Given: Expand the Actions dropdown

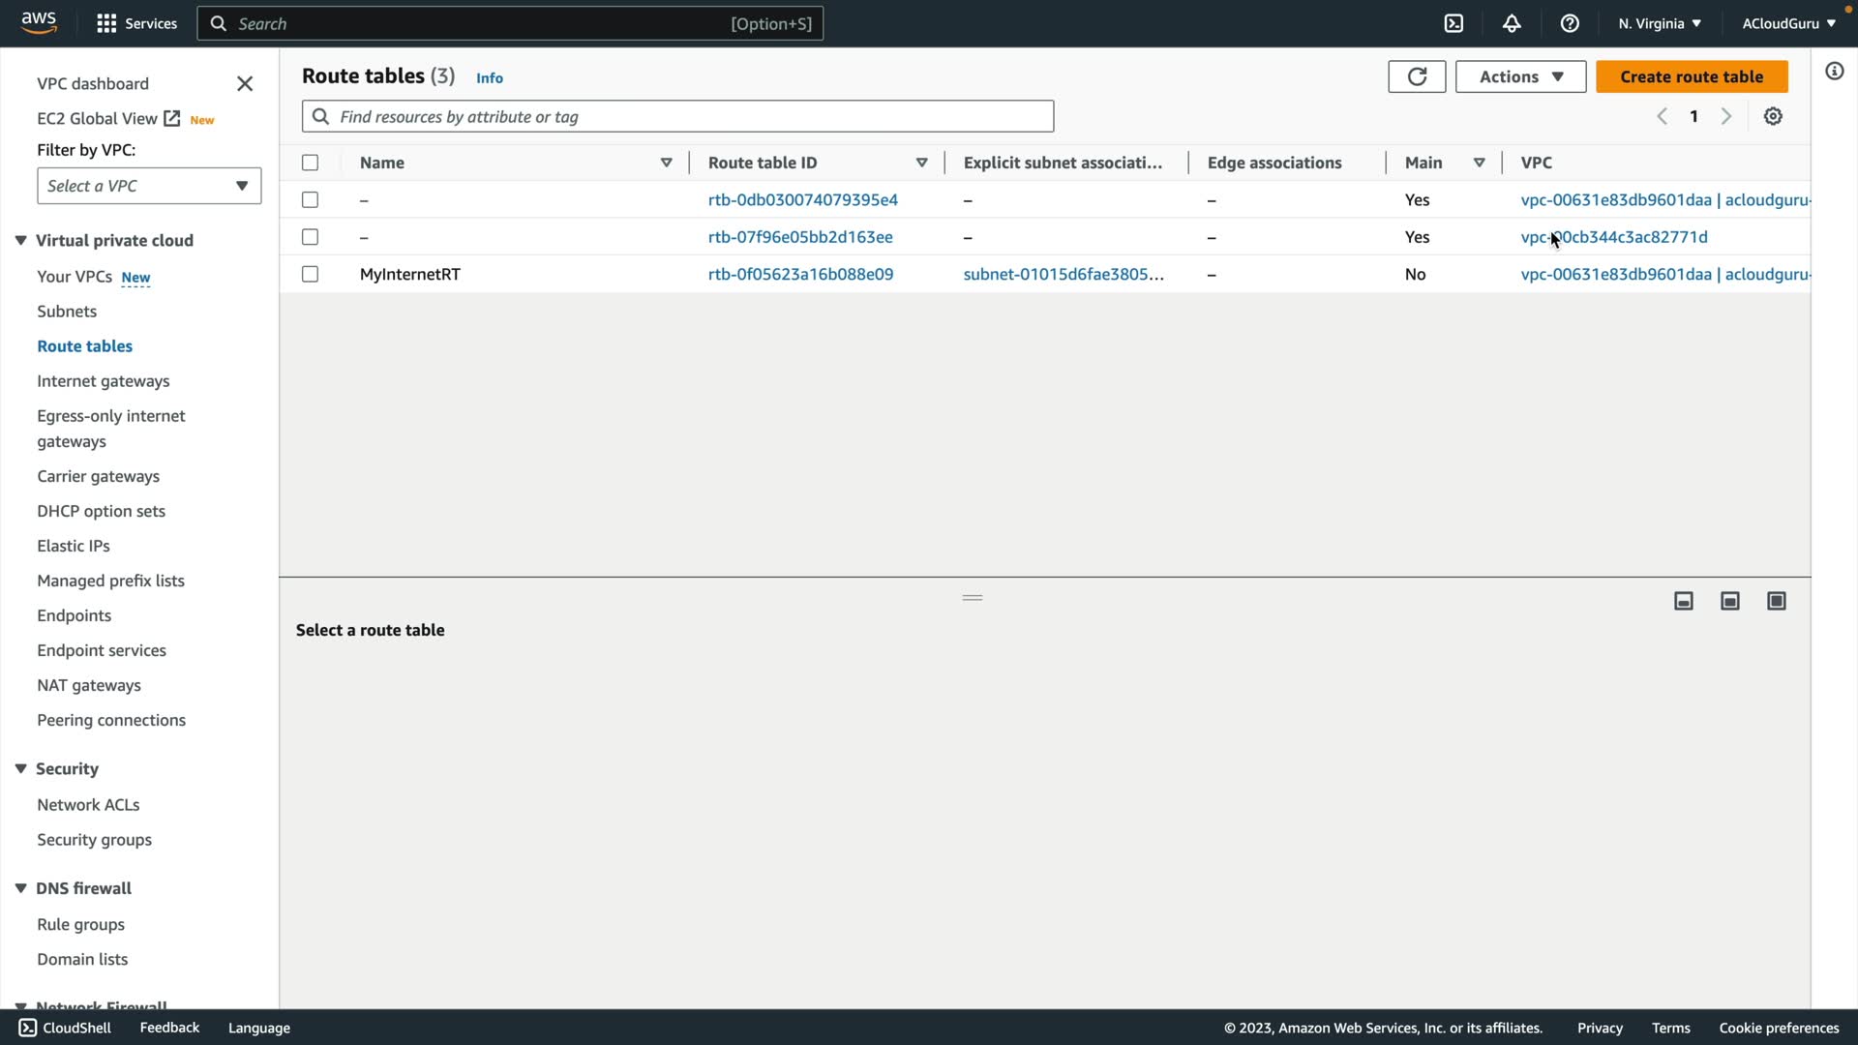Looking at the screenshot, I should [1520, 76].
